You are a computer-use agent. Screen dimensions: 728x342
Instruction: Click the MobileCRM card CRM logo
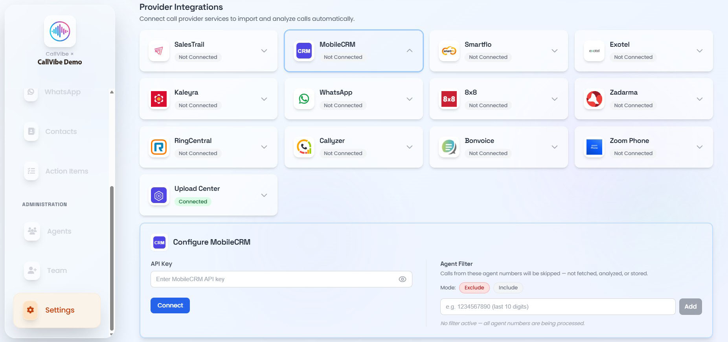tap(304, 51)
